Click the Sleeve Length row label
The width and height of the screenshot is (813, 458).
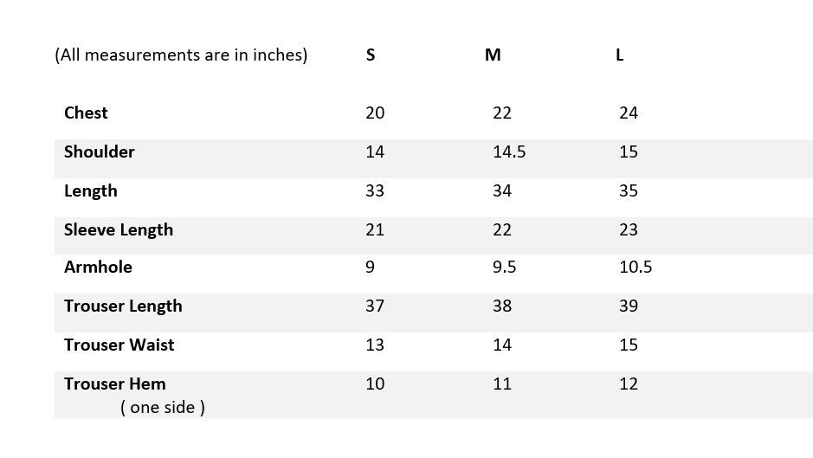(118, 230)
